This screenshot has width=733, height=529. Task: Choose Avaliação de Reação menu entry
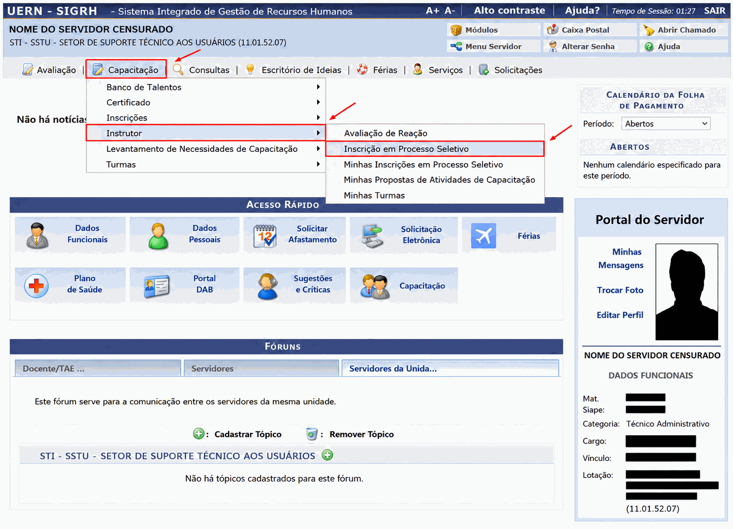(x=435, y=133)
